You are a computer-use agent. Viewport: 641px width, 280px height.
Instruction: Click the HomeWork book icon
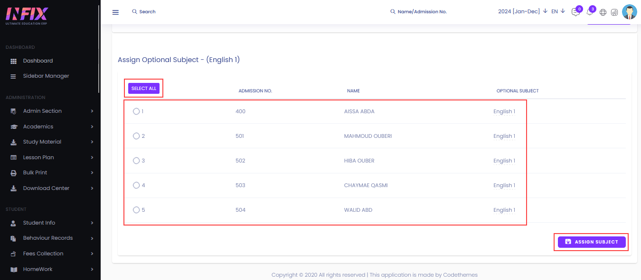tap(14, 270)
